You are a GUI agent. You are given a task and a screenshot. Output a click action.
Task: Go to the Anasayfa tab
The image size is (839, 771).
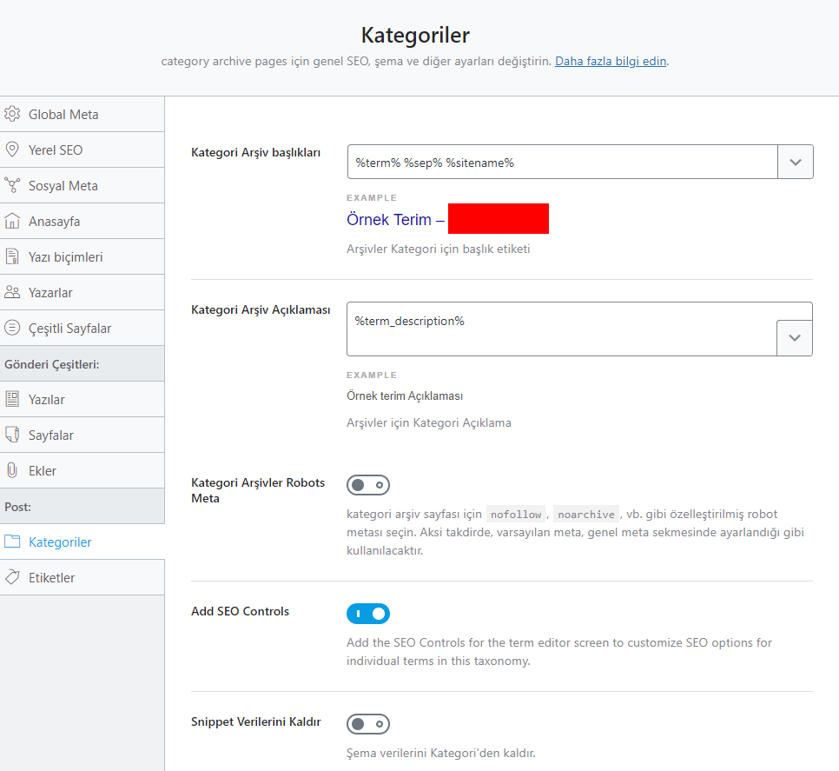[x=83, y=221]
